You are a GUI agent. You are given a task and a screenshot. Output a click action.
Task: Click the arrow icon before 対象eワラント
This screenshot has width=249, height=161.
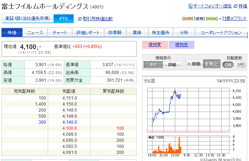pyautogui.click(x=220, y=19)
